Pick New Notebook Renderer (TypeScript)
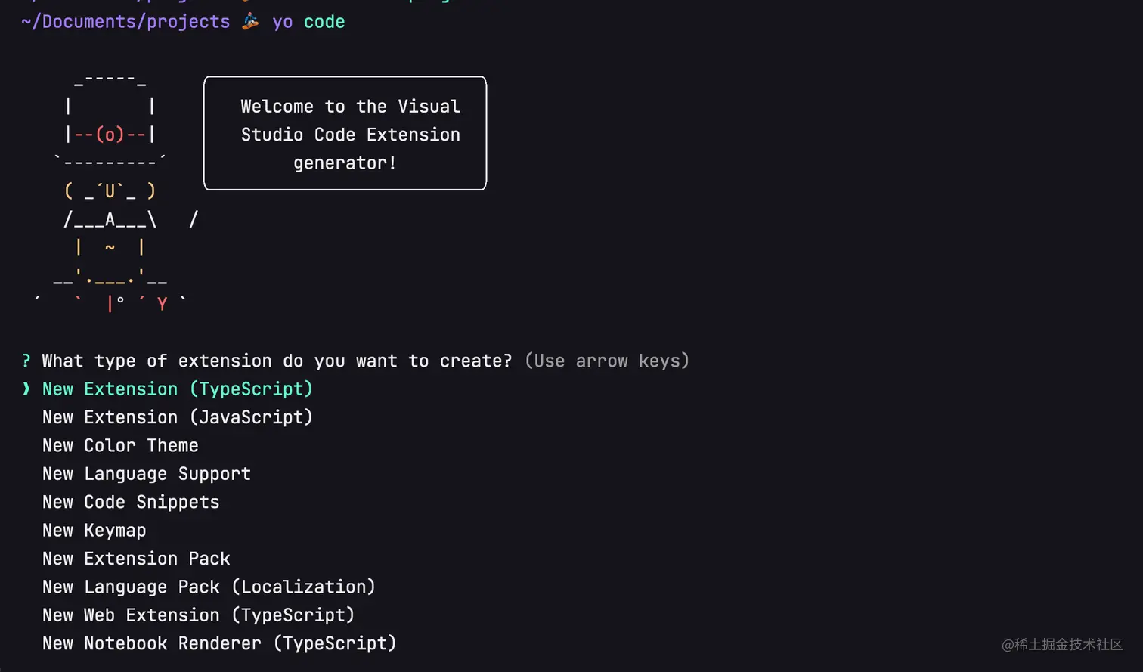The image size is (1143, 672). tap(219, 643)
